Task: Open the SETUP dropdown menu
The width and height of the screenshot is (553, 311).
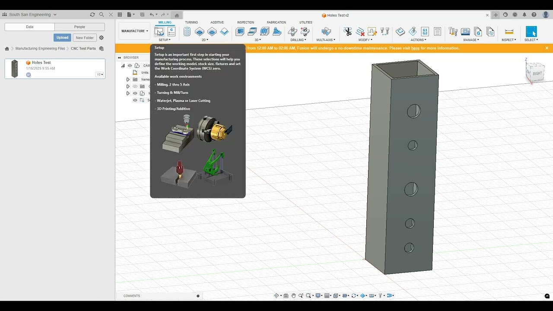Action: coord(164,40)
